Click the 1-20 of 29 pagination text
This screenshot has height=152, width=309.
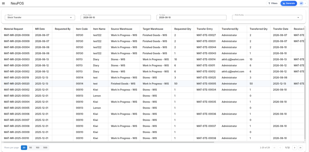pos(265,147)
